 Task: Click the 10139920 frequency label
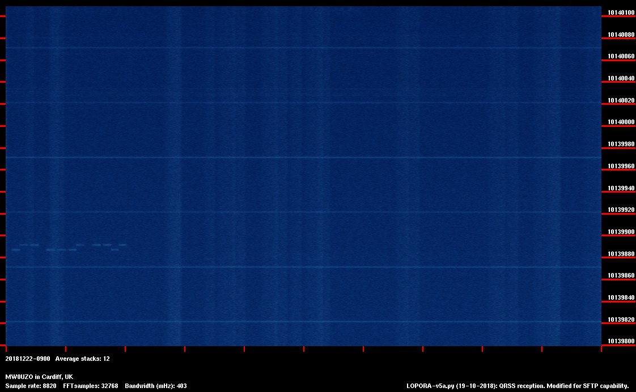pos(621,210)
